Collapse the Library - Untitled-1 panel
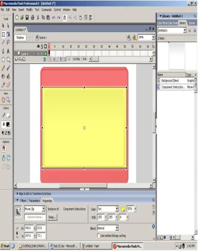Screen dimensions: 198x252 coord(160,16)
